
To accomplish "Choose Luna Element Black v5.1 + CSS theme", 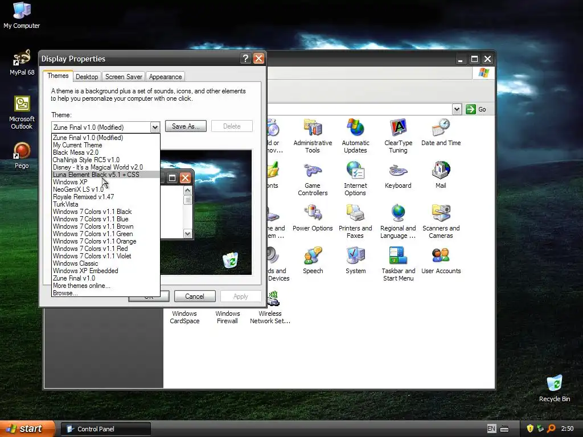I will pos(106,175).
